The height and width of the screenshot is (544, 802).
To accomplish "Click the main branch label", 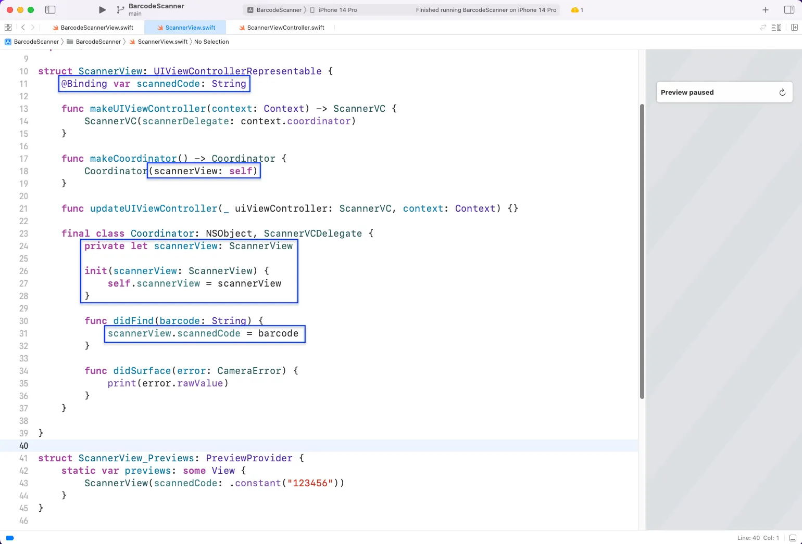I will pyautogui.click(x=135, y=14).
